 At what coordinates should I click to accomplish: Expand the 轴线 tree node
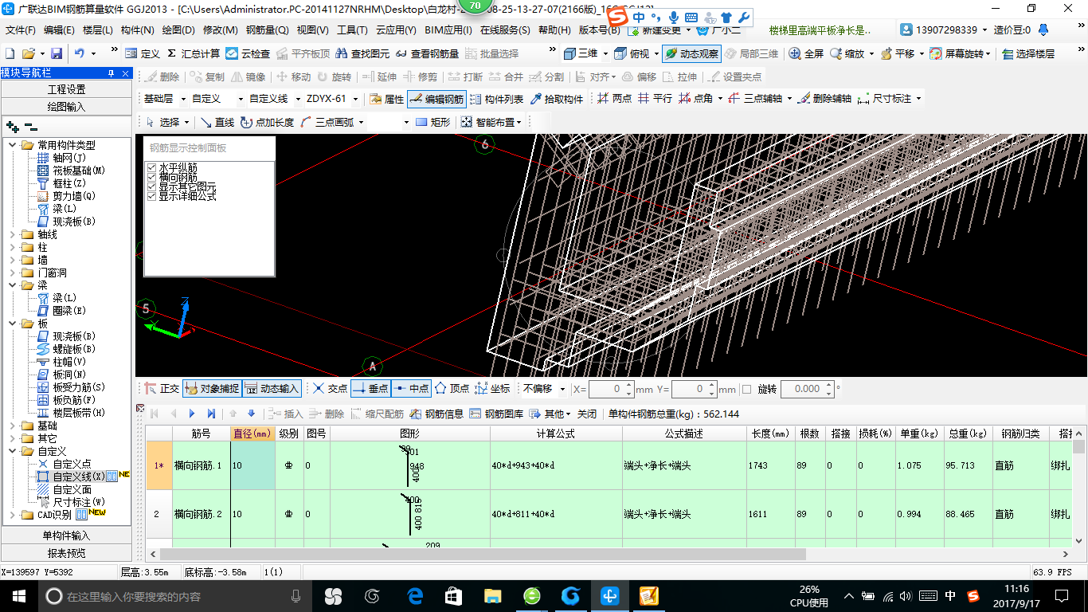click(13, 234)
